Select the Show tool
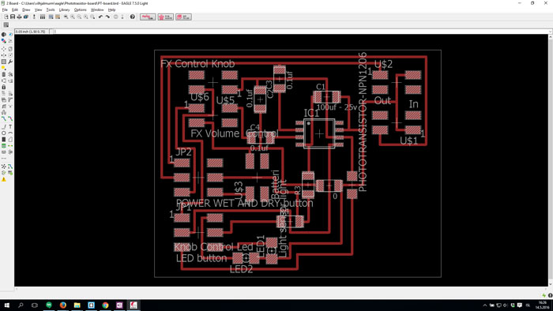Image resolution: width=553 pixels, height=311 pixels. [10, 35]
